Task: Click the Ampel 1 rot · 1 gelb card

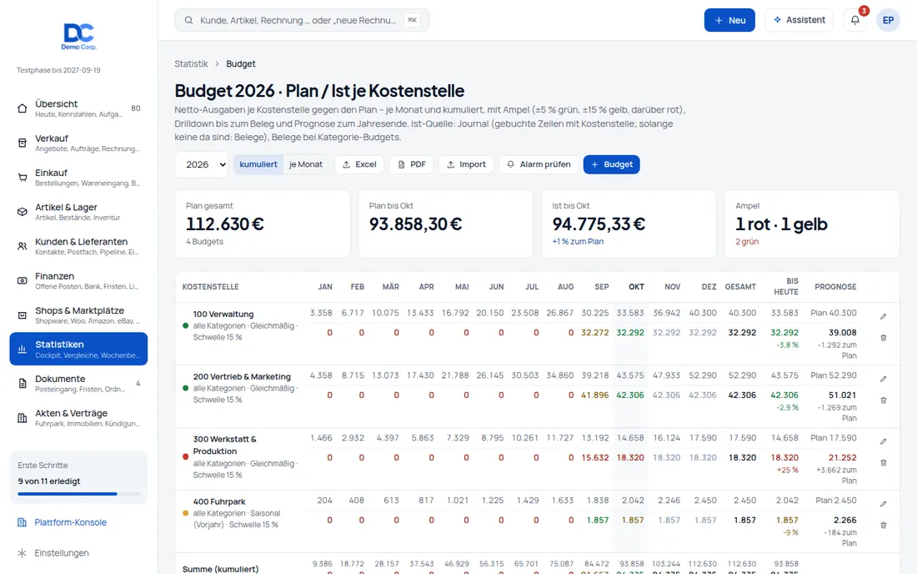Action: [812, 224]
